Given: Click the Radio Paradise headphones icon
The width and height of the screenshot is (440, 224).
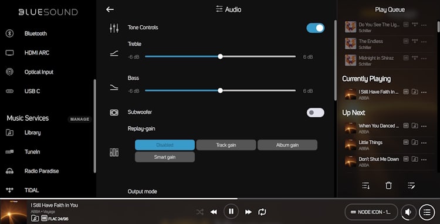Looking at the screenshot, I should 10,171.
